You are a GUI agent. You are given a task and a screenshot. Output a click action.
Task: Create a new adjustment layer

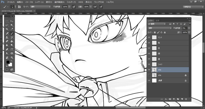(174, 99)
